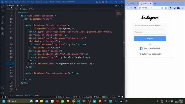The height and width of the screenshot is (104, 185).
Task: Open the Extensions view
Action: (3, 28)
